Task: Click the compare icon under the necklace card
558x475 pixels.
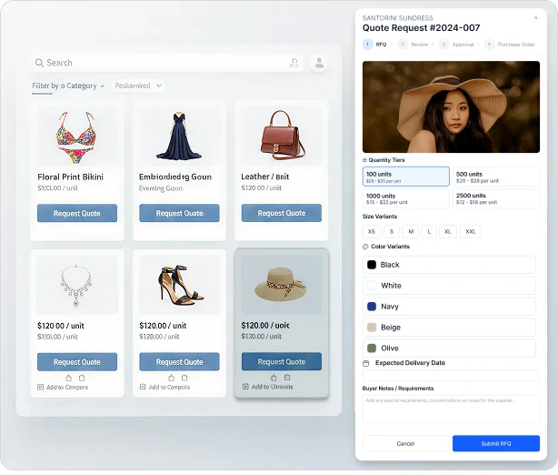Action: pos(40,388)
